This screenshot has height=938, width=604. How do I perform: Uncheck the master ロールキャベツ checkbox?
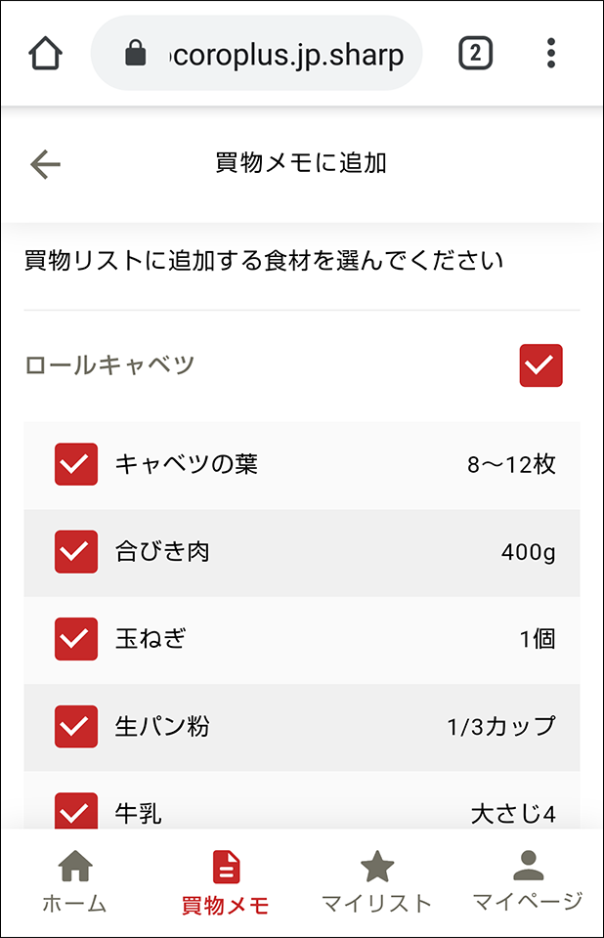click(540, 364)
